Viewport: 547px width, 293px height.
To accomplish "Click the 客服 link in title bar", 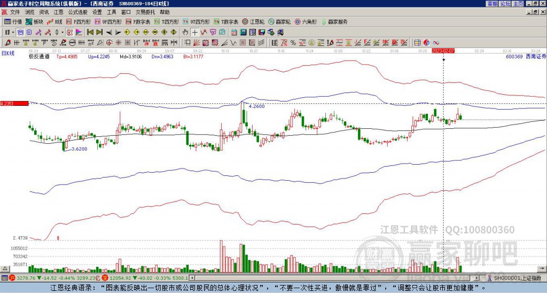I will (492, 4).
